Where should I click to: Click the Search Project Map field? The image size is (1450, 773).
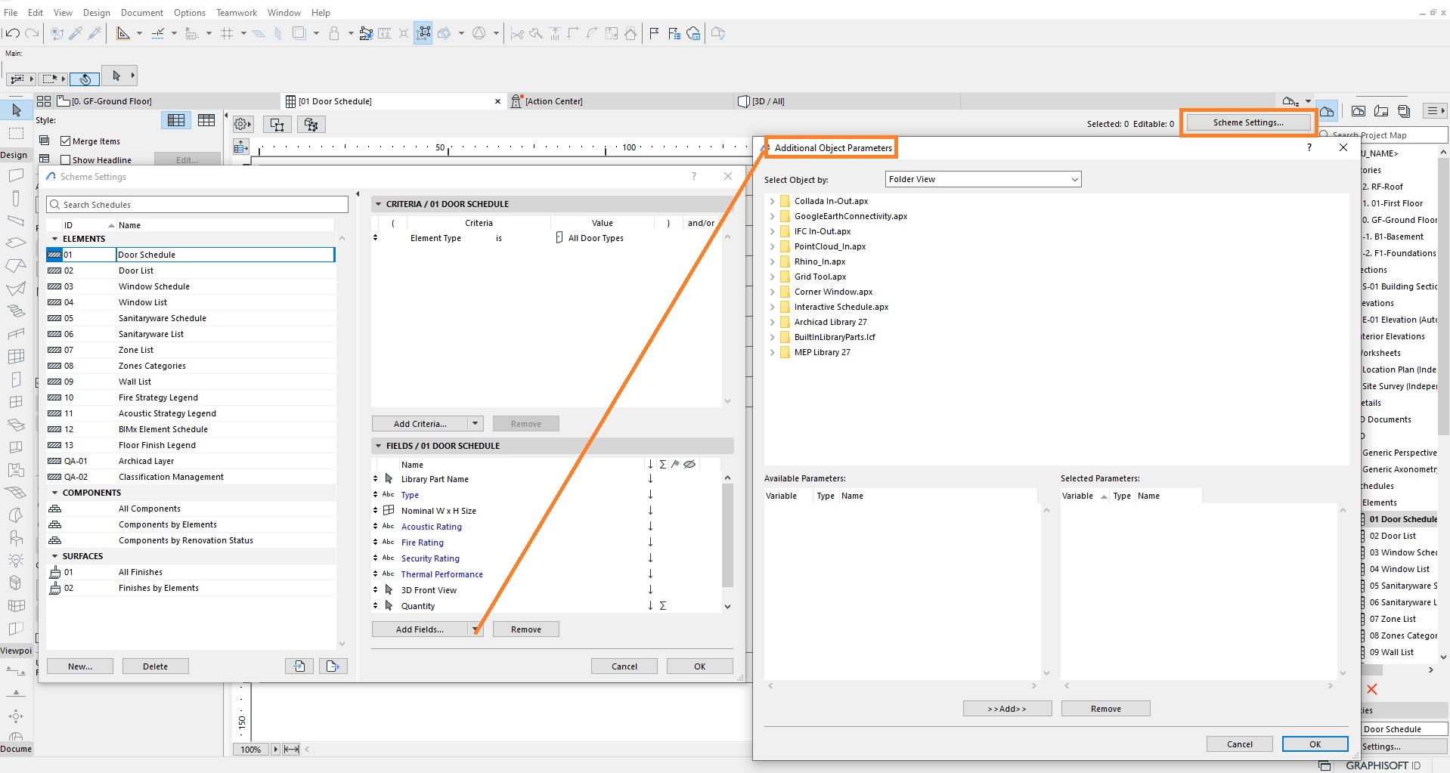click(x=1383, y=135)
